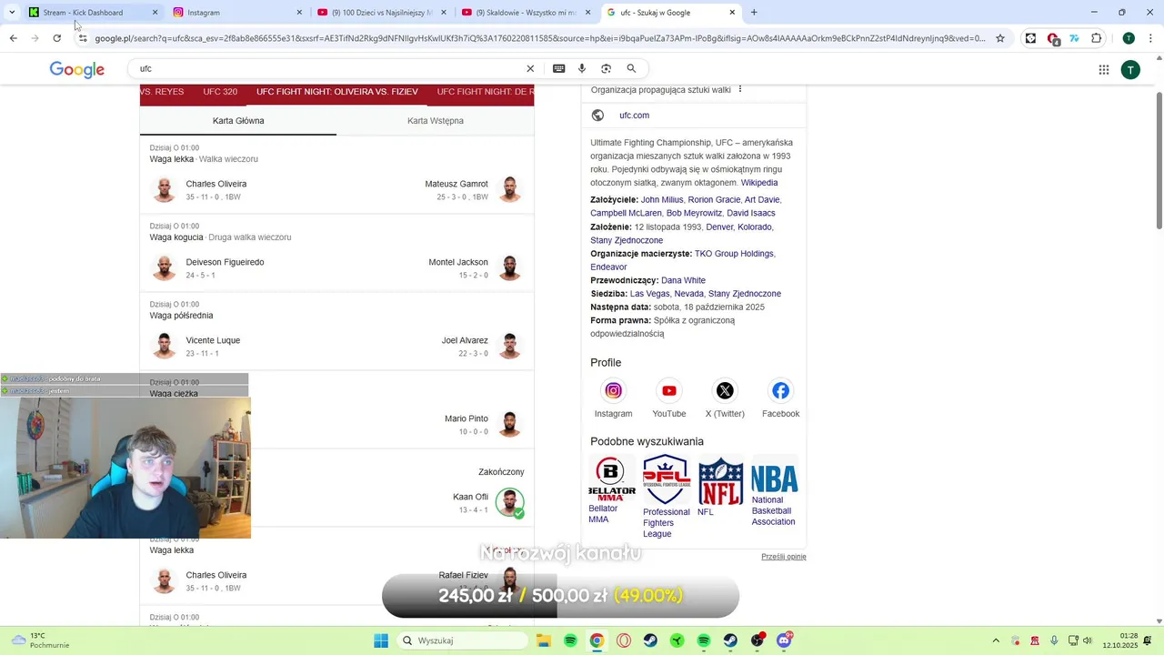Open Google's on-screen keyboard input tool

[558, 68]
